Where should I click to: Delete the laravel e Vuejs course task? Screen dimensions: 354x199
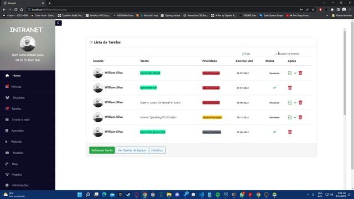point(300,103)
